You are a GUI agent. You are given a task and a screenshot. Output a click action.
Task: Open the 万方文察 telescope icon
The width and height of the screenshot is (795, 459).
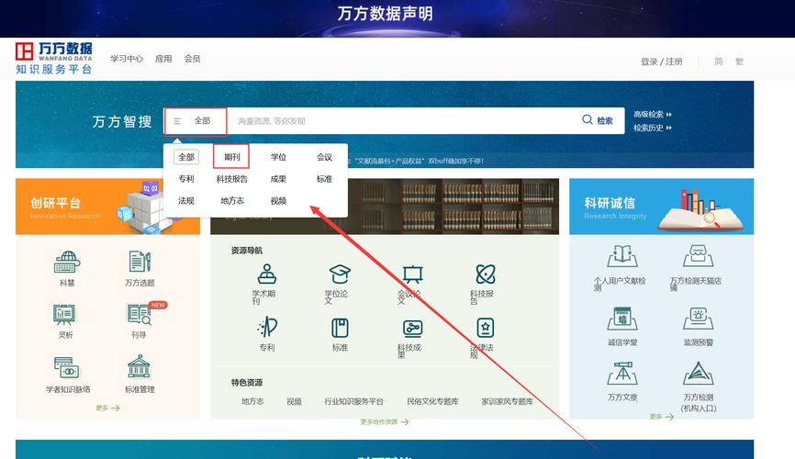click(622, 373)
